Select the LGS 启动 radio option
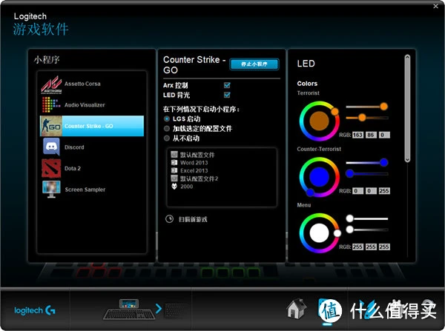 click(x=167, y=118)
